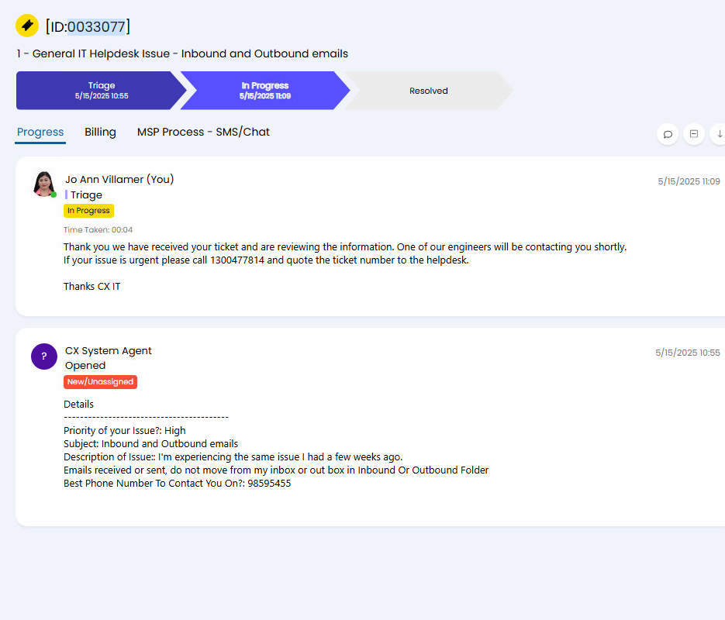Click the 5/15/2025 11:09 entry timestamp
Screen dimensions: 725x620
[689, 181]
